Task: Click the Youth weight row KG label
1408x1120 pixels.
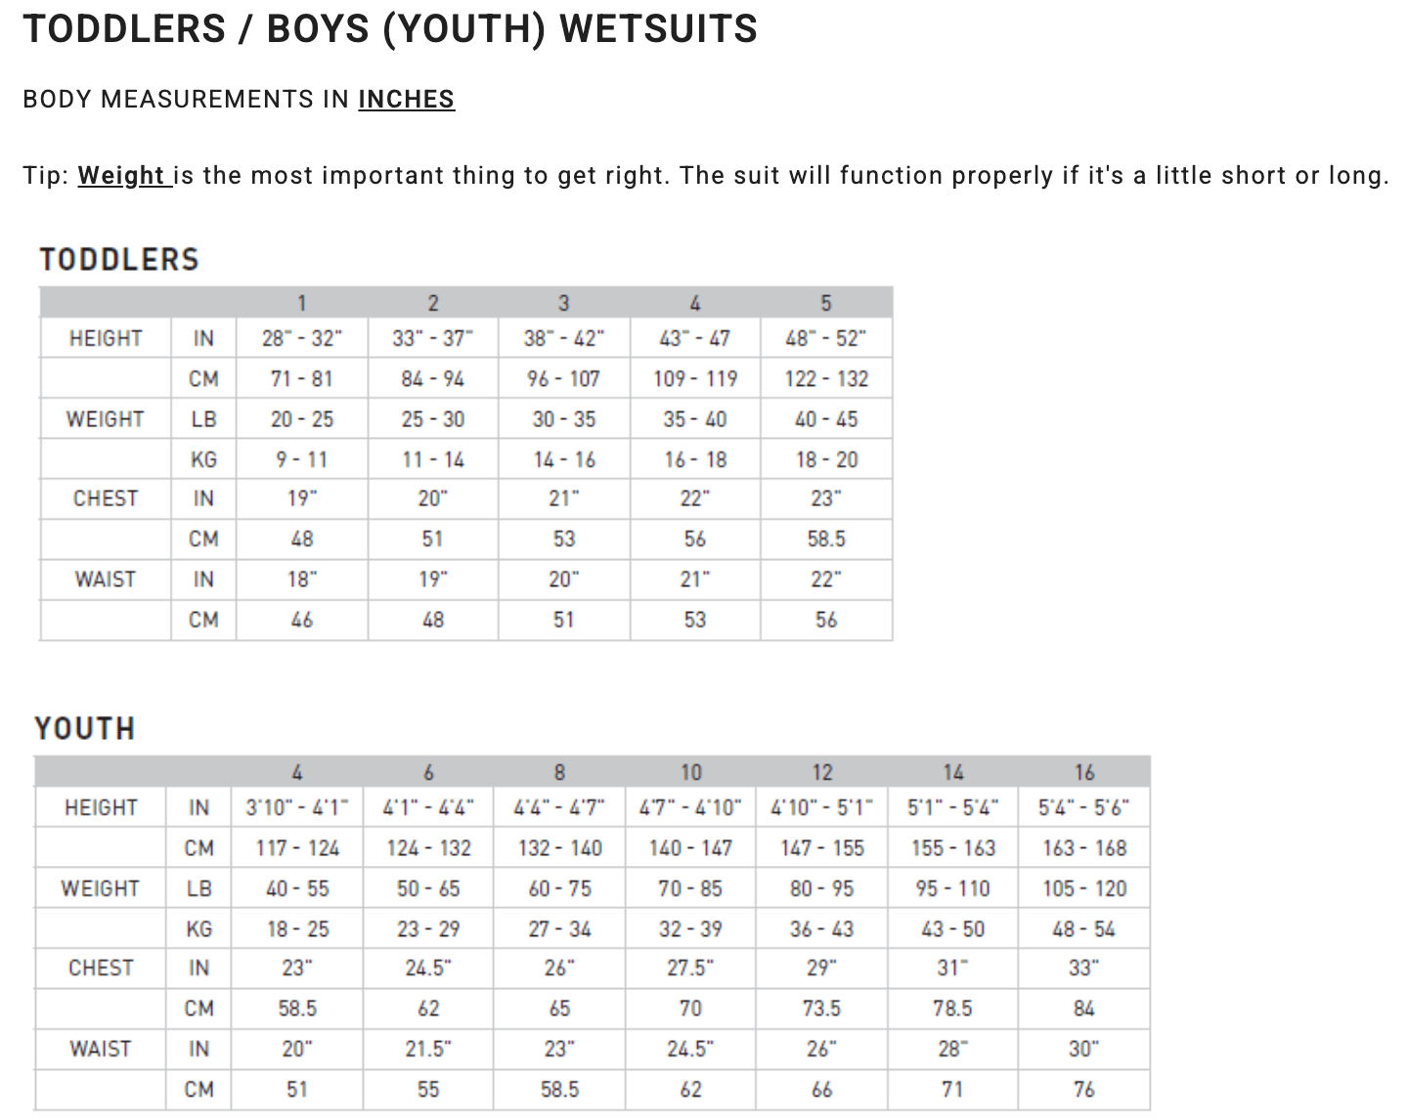Action: coord(199,929)
